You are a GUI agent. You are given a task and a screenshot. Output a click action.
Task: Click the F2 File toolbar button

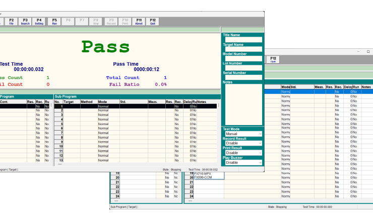11,22
